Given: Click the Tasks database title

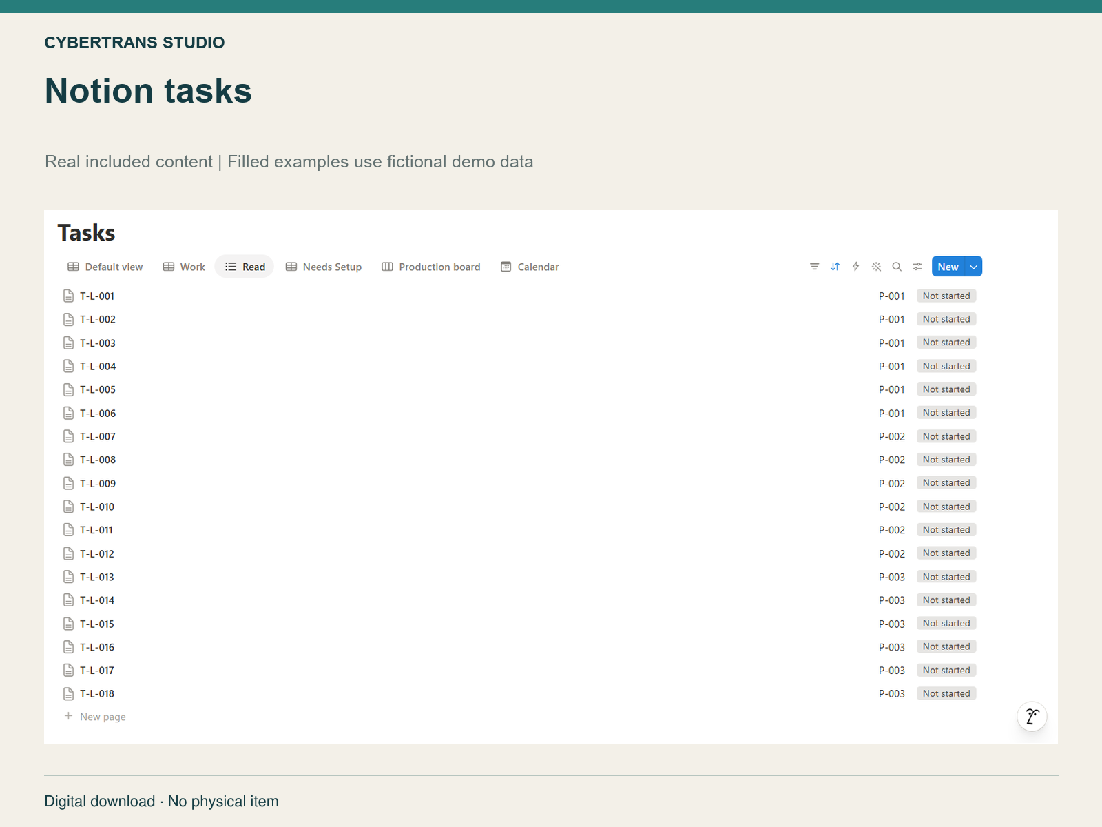Looking at the screenshot, I should point(87,233).
